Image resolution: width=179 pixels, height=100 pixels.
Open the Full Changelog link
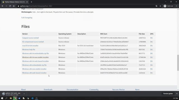point(27,17)
